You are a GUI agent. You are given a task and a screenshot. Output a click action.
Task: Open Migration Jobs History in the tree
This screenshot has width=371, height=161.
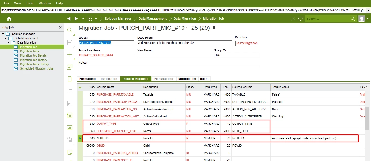35,64
